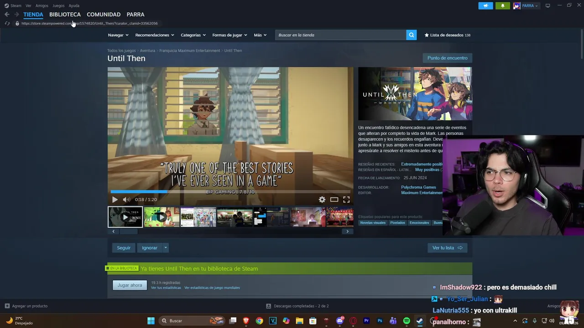584x328 pixels.
Task: Move thumbnail strip right with arrow
Action: tap(347, 231)
